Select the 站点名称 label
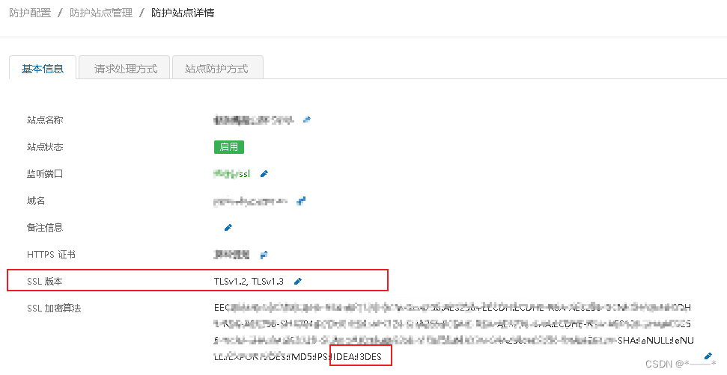Viewport: 727px width, 375px height. (x=45, y=120)
